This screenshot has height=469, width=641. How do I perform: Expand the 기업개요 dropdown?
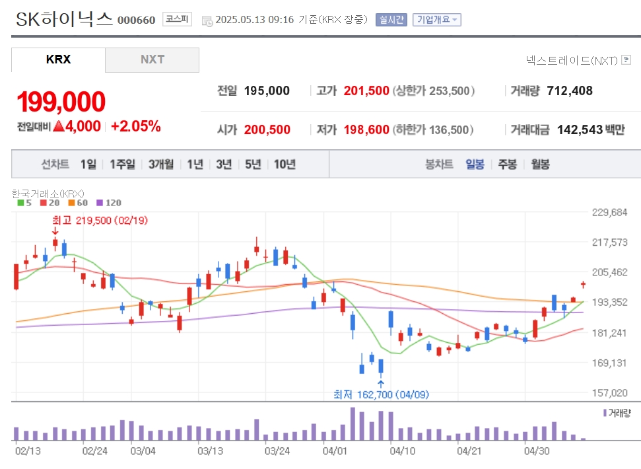coord(437,20)
